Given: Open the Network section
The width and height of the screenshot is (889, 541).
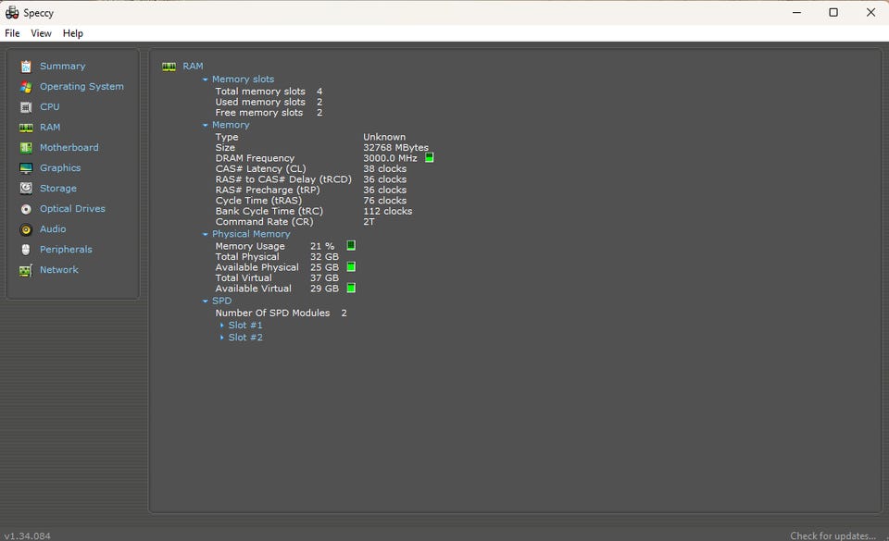Looking at the screenshot, I should tap(59, 270).
